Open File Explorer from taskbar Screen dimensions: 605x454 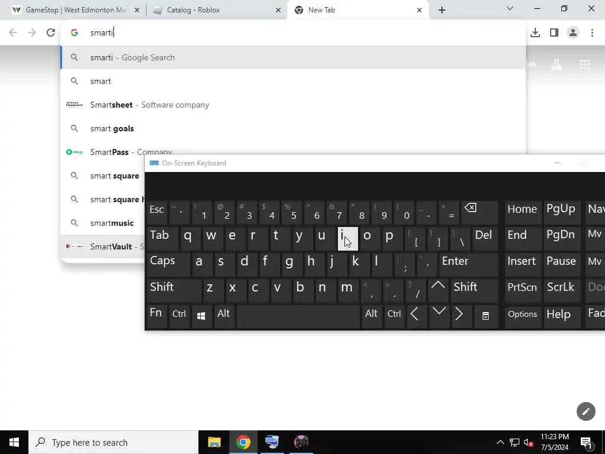214,442
